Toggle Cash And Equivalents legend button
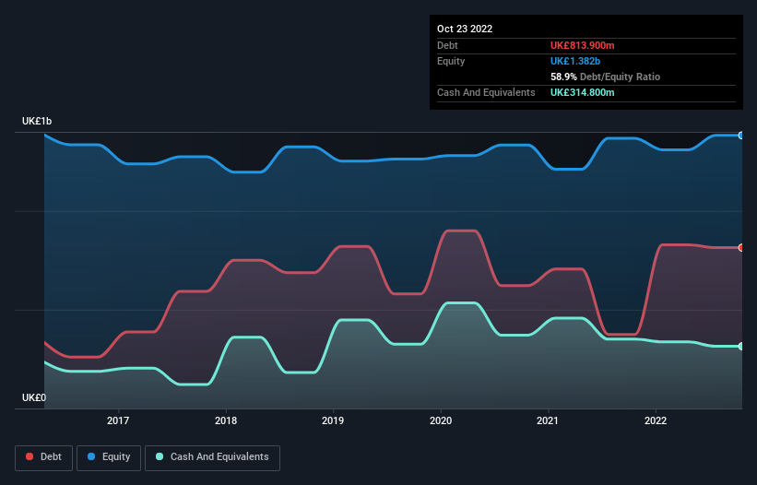This screenshot has width=757, height=485. pos(212,457)
